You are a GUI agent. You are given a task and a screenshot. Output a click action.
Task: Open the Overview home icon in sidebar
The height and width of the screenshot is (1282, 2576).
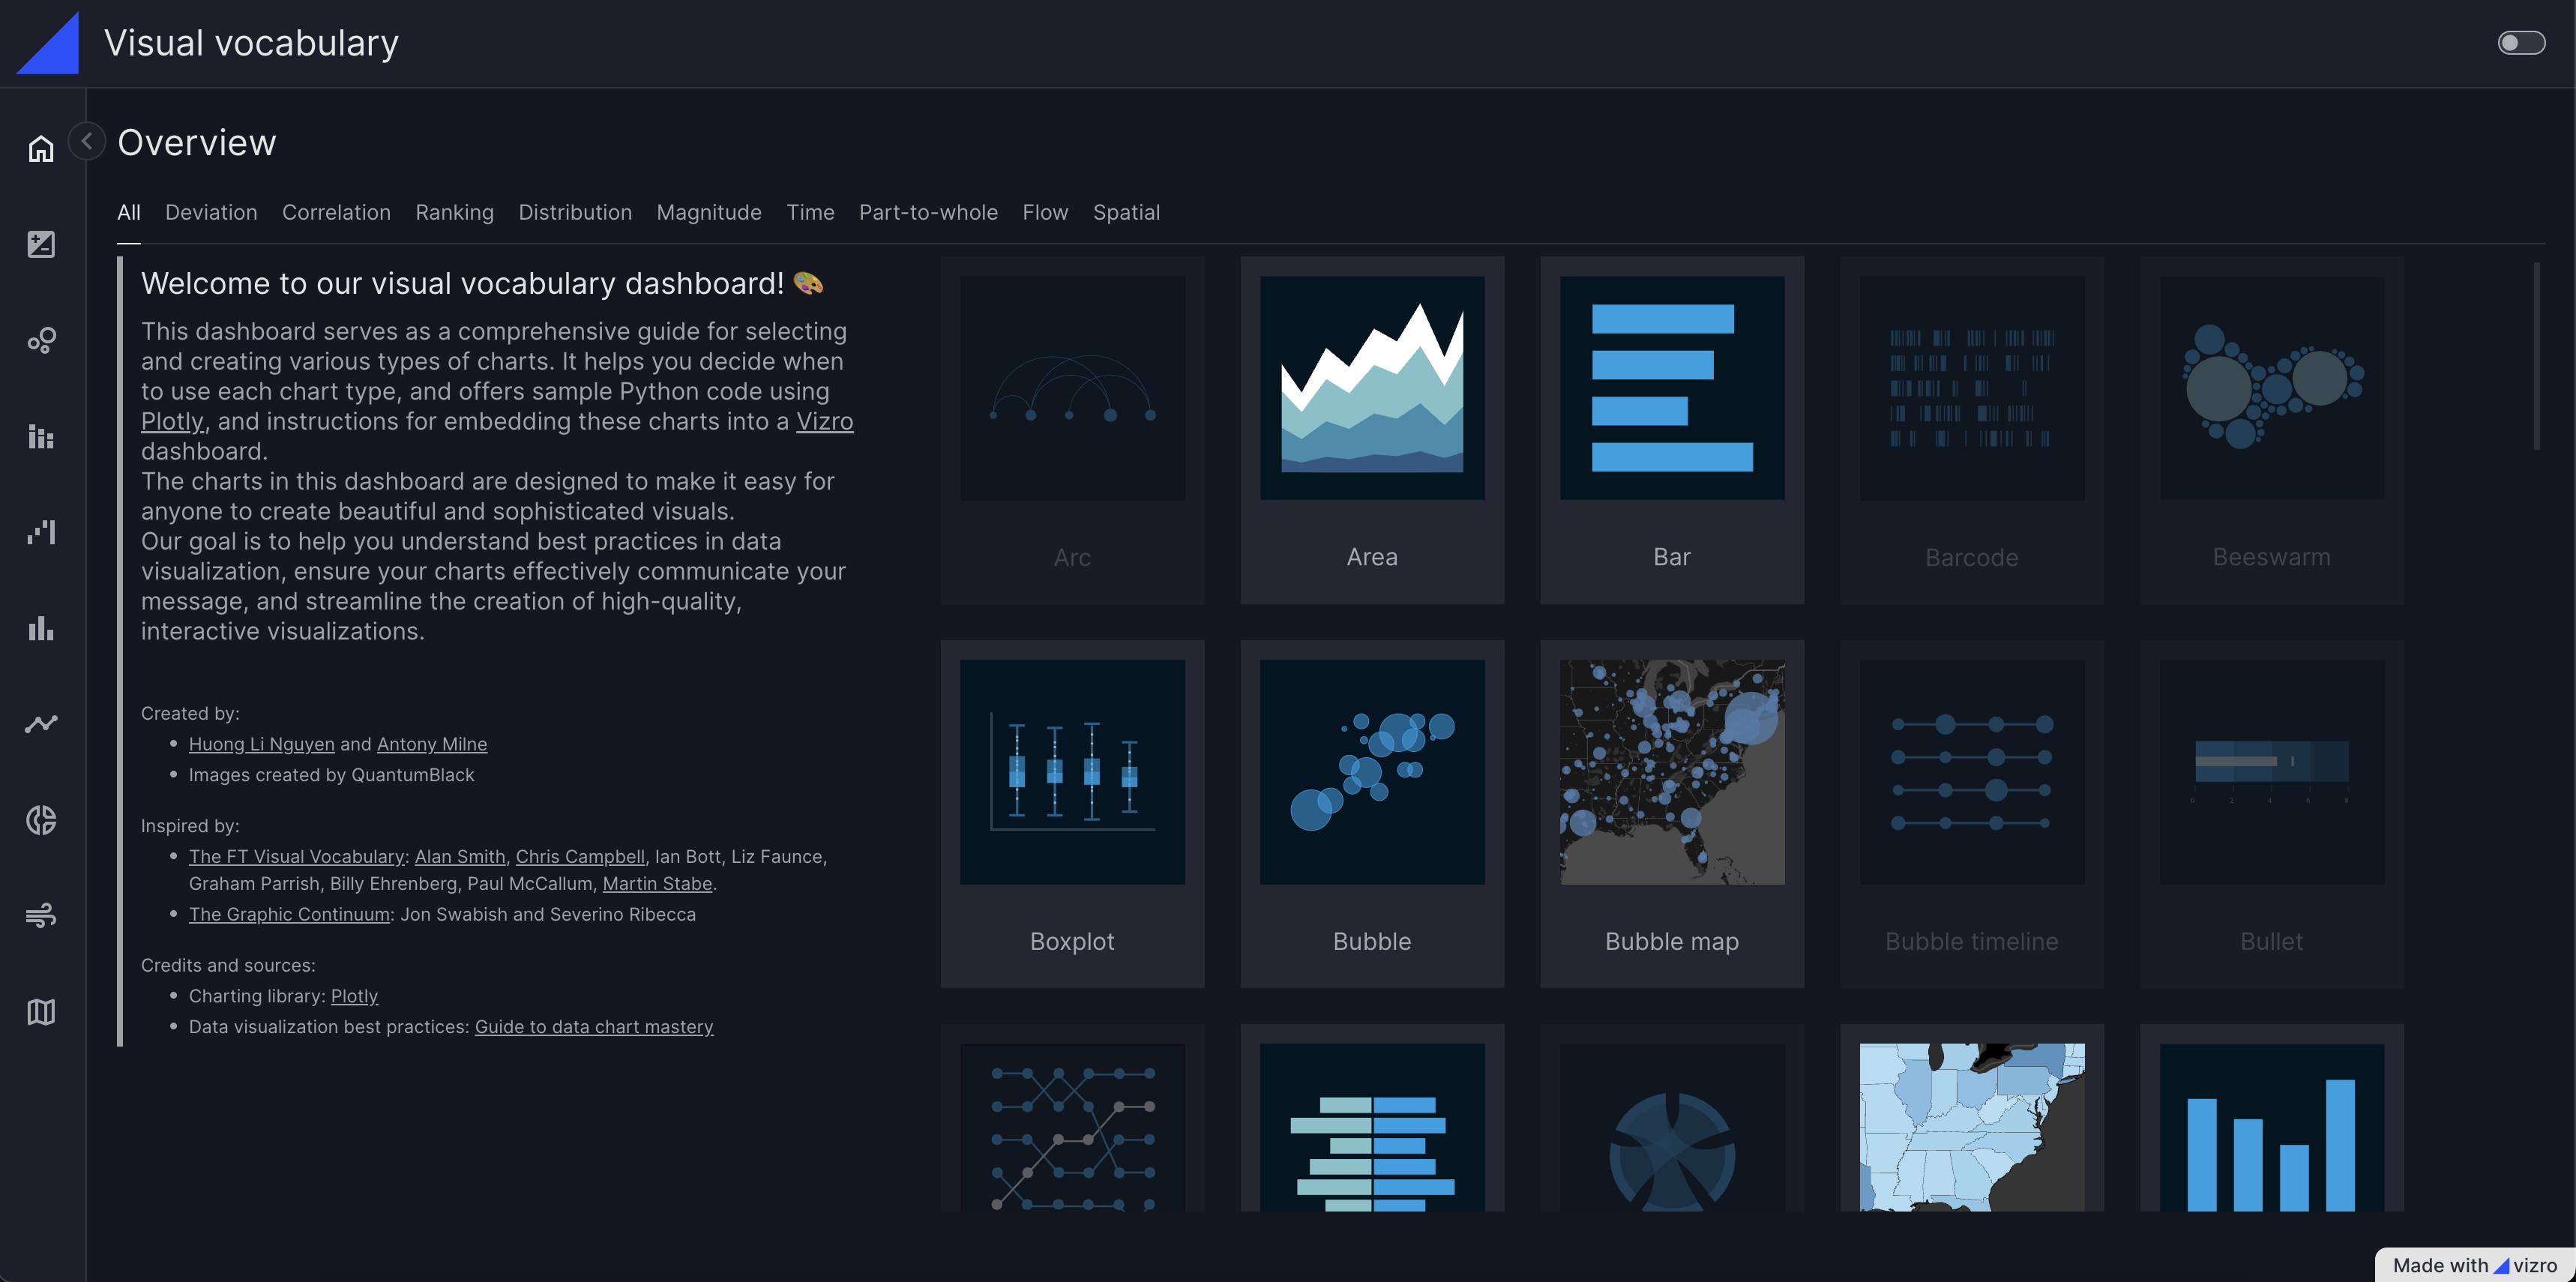pyautogui.click(x=41, y=148)
